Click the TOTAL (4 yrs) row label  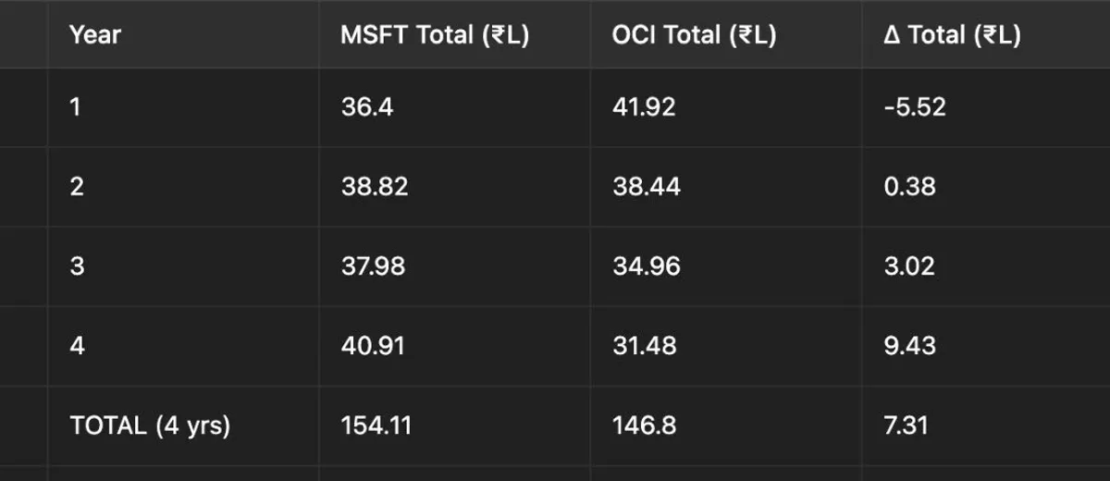coord(150,425)
